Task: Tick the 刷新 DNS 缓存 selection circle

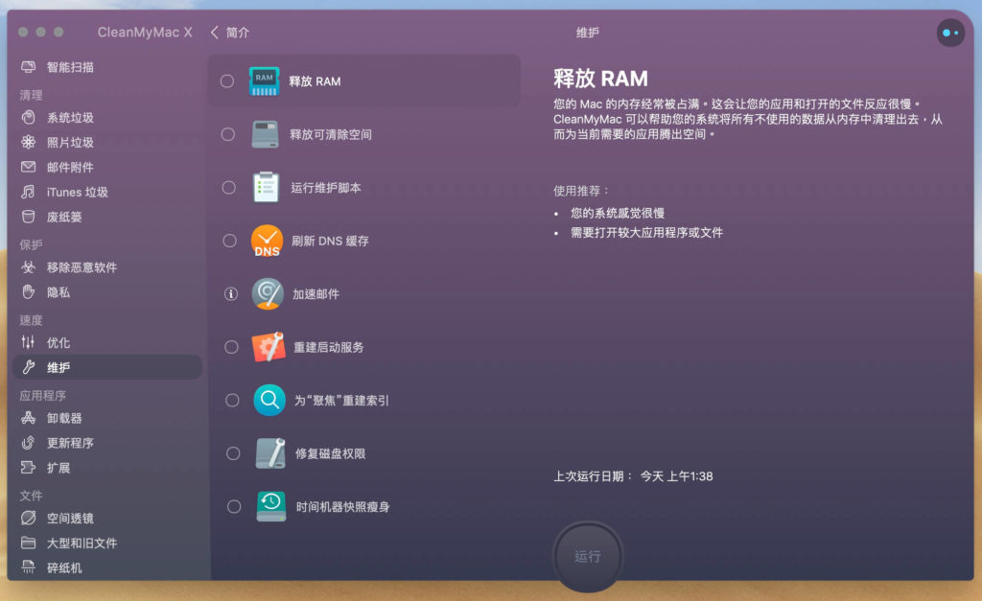Action: (230, 241)
